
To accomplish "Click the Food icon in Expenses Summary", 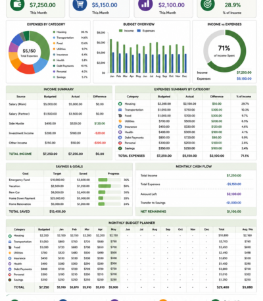I will [x=120, y=115].
